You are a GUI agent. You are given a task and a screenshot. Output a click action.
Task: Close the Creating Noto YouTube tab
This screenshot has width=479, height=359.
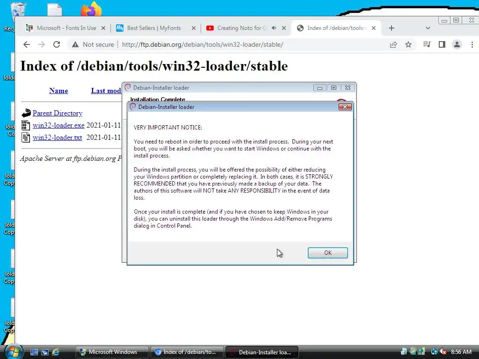point(284,28)
